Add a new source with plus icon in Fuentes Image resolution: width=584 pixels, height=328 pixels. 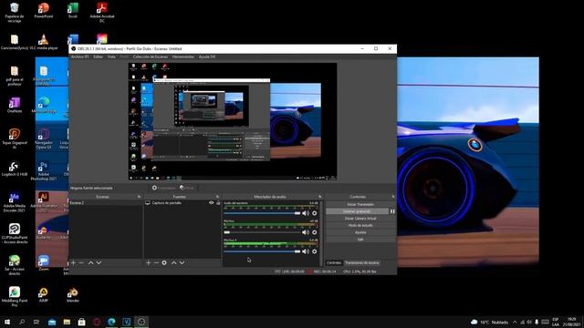click(148, 262)
